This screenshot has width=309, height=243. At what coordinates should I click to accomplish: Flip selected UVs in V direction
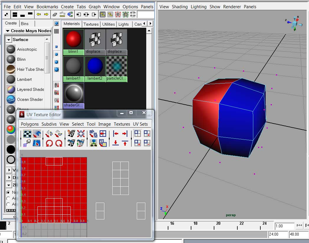click(x=59, y=134)
